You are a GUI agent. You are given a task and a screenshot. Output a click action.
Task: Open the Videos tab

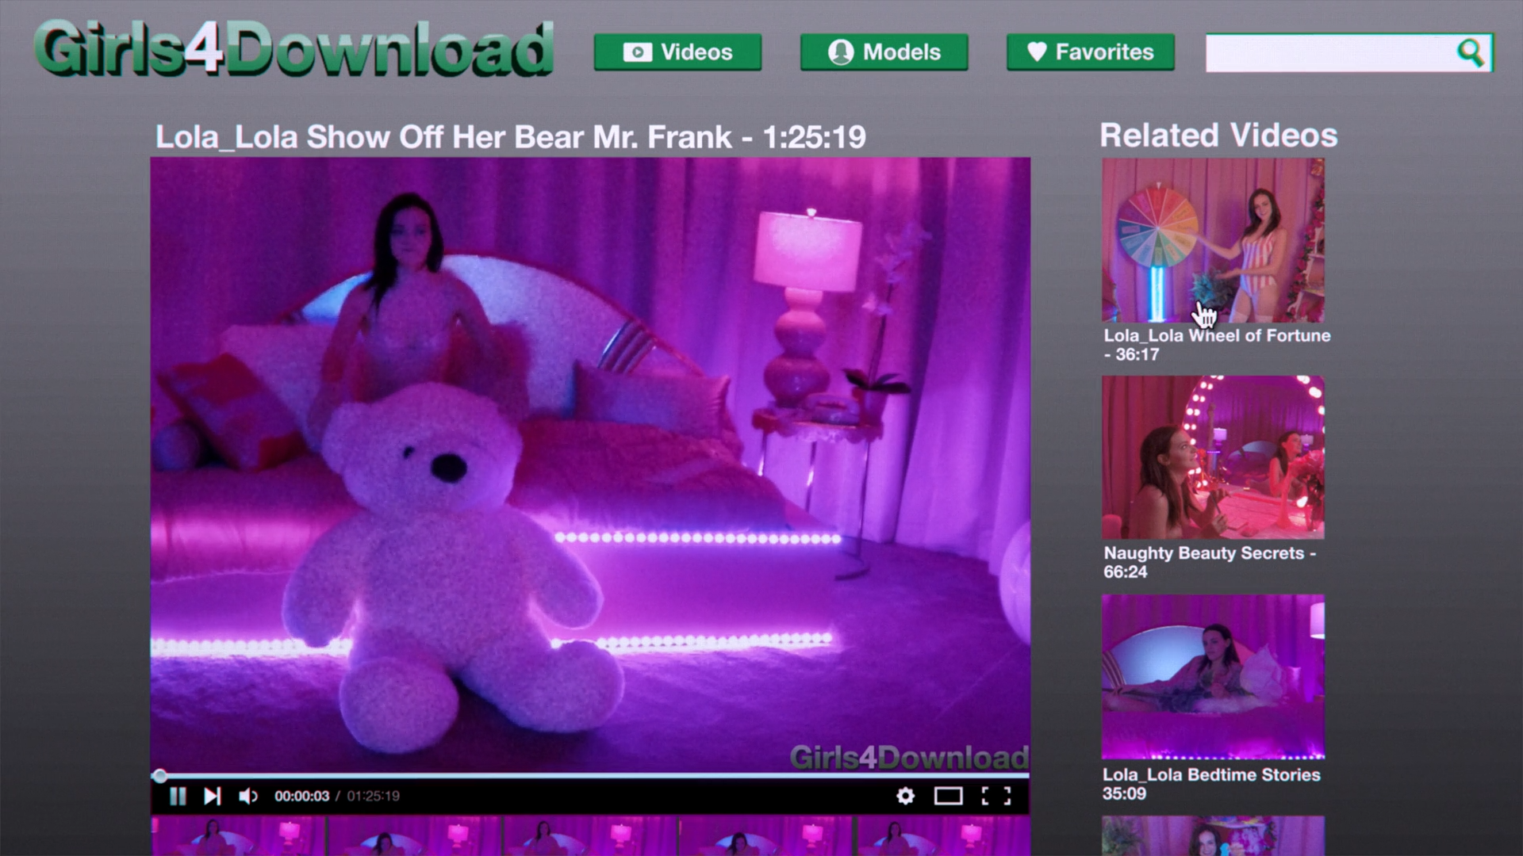[x=677, y=52]
